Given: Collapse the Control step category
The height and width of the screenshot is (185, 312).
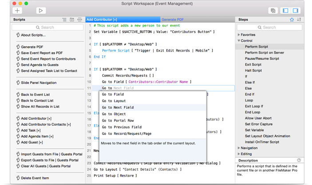Looking at the screenshot, I should (239, 41).
